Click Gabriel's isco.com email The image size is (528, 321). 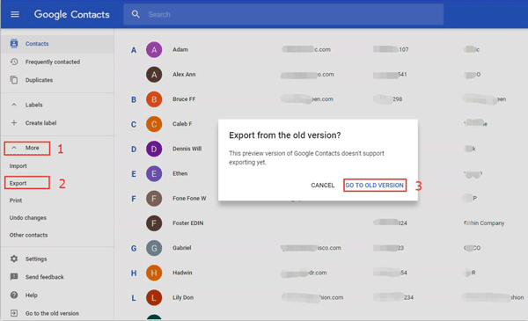pos(312,248)
